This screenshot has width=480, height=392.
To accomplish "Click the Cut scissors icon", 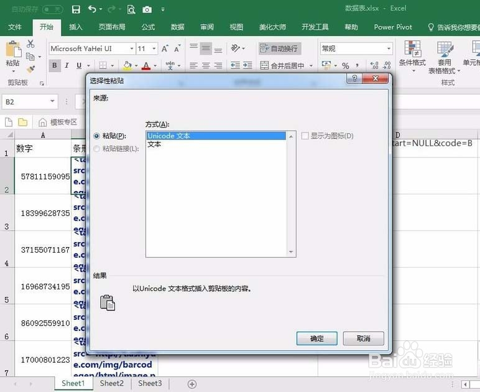I will click(30, 44).
